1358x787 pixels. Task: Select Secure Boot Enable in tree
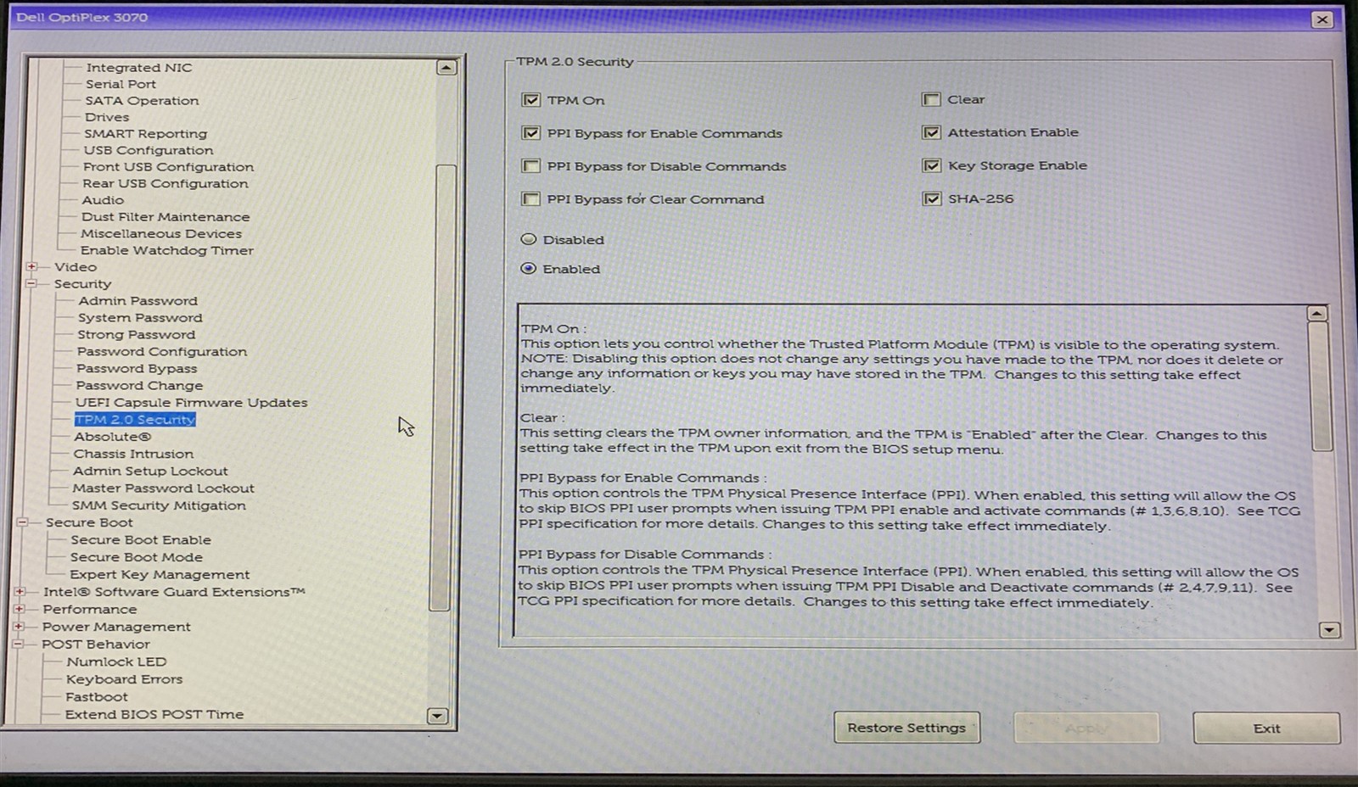140,540
